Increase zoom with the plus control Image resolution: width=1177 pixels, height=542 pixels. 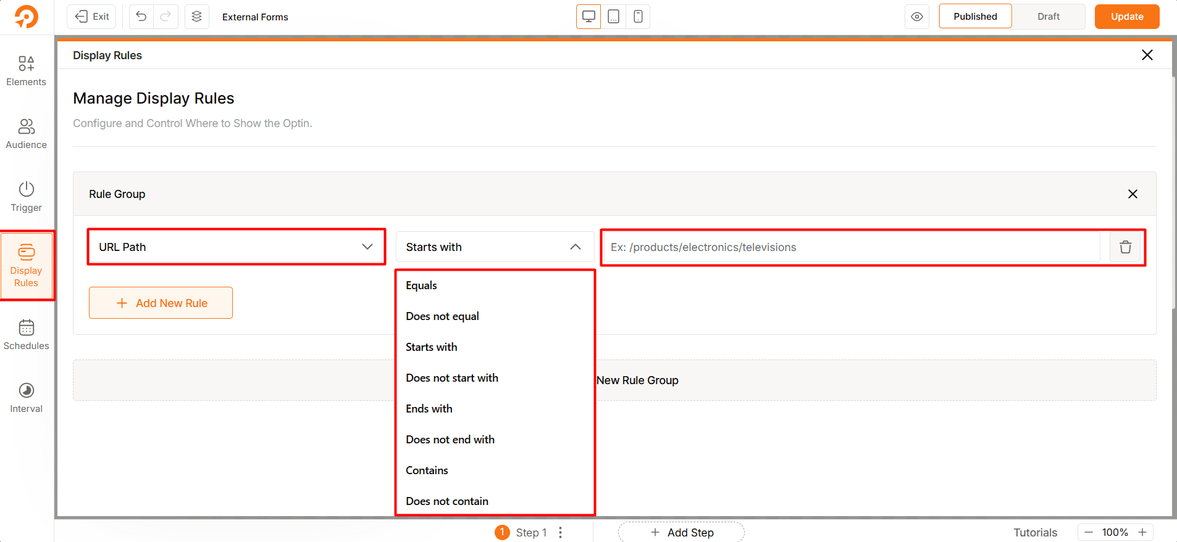tap(1142, 532)
